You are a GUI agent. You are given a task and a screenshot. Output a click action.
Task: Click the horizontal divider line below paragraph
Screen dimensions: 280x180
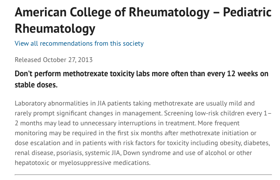coord(143,175)
